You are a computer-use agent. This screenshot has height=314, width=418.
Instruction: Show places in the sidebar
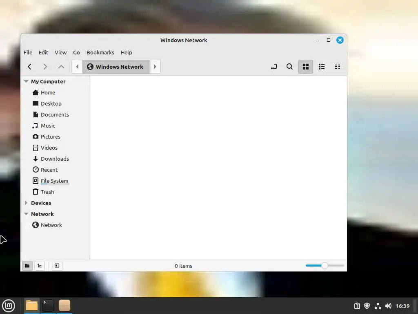pos(27,266)
